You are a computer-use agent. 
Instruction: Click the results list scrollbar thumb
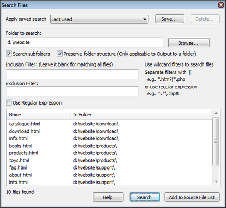coord(216,141)
